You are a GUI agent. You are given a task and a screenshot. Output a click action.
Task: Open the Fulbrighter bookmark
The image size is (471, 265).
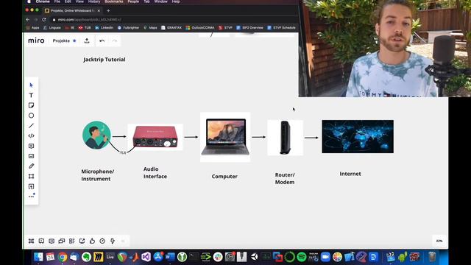(x=128, y=28)
